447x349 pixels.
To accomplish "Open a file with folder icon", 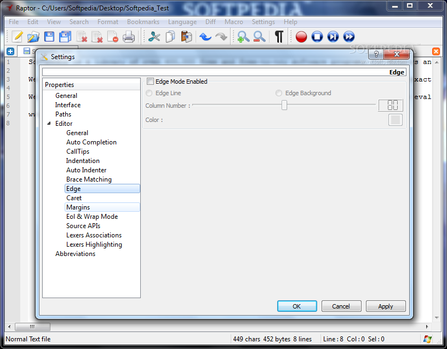I will coord(33,37).
